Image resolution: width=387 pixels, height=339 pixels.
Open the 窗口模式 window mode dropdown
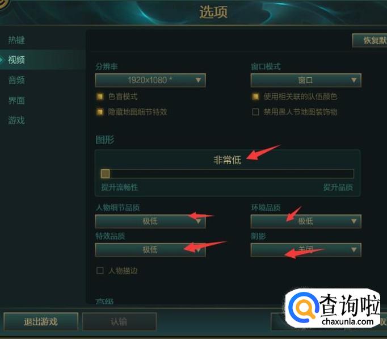306,80
